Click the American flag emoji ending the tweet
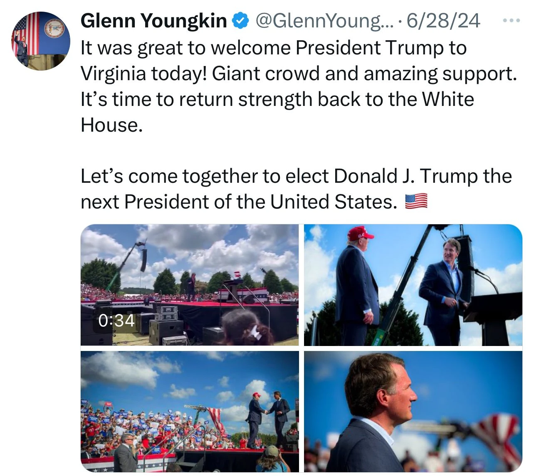 [x=416, y=202]
